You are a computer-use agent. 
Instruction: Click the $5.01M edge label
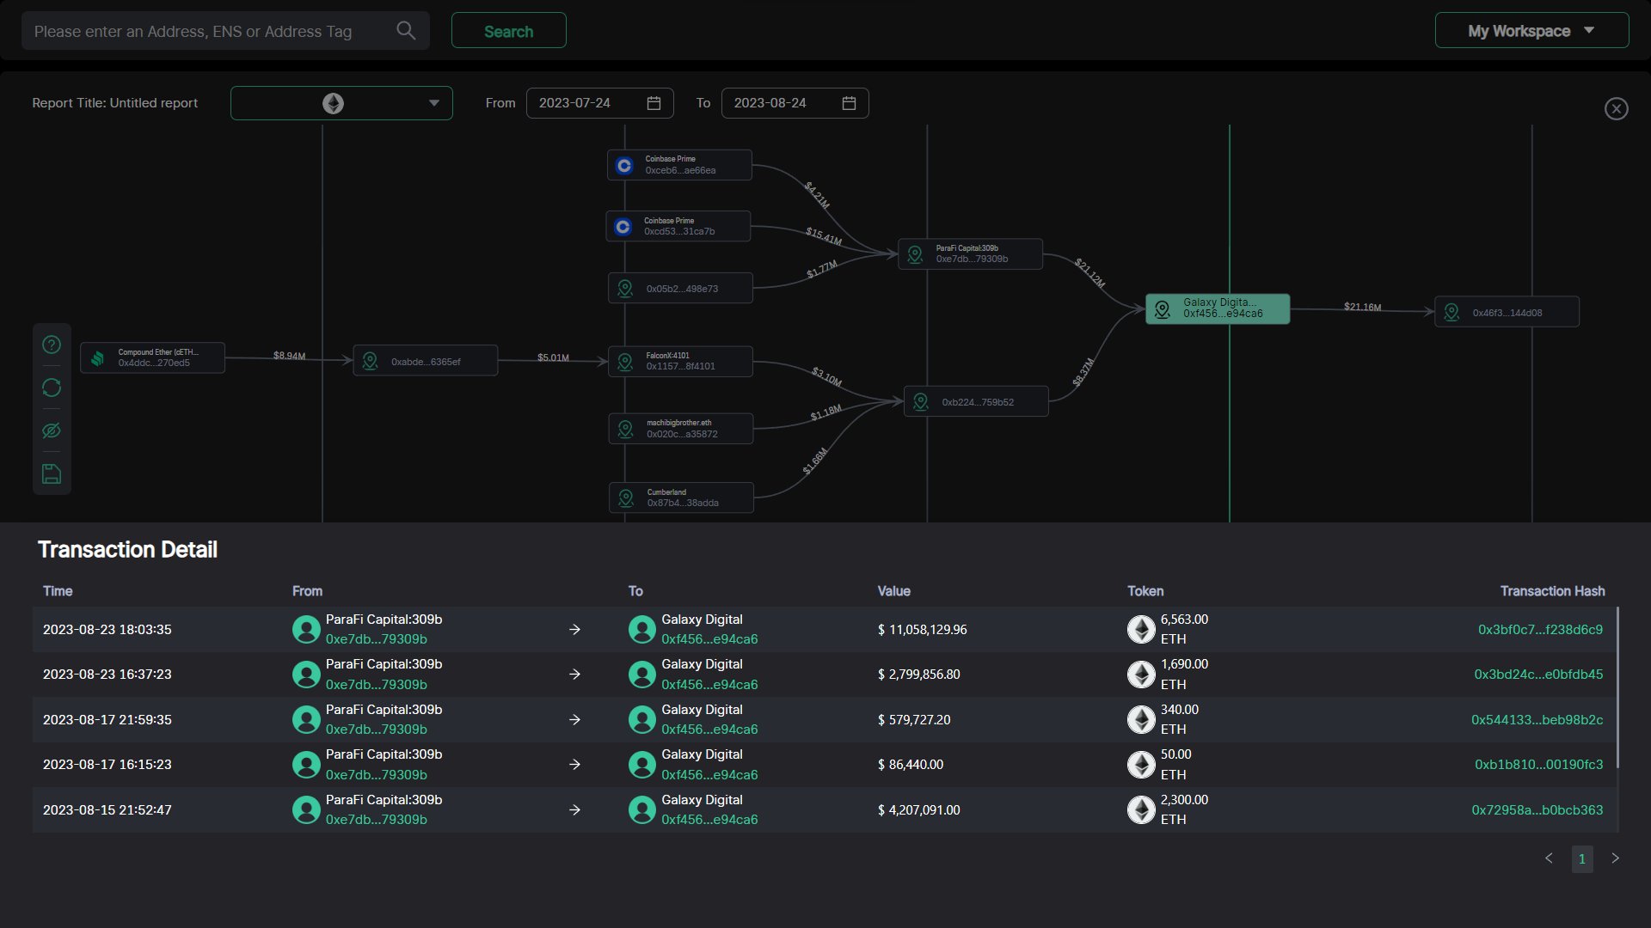(x=554, y=357)
